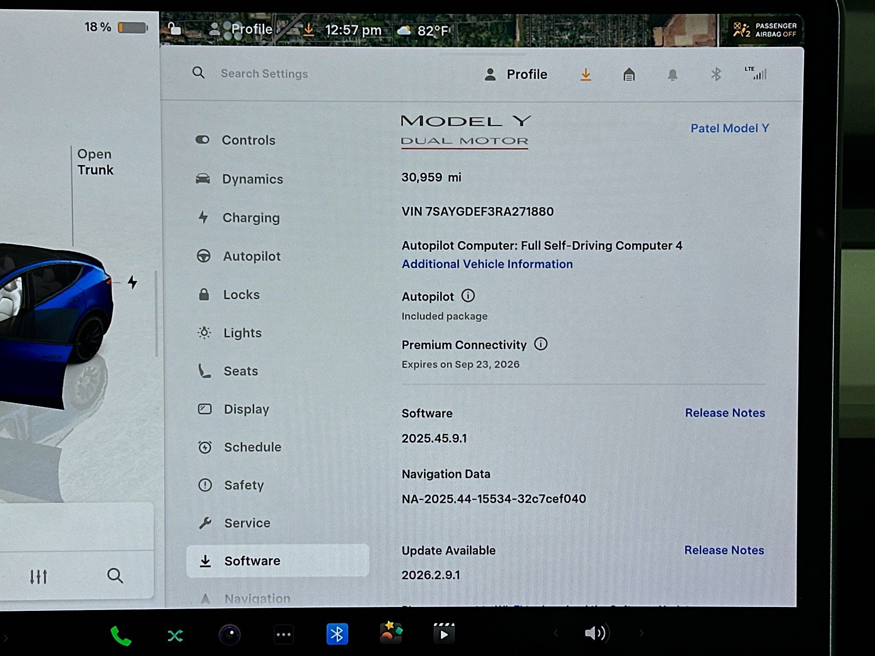Open the Toybox app in the dock
The width and height of the screenshot is (875, 656).
point(391,633)
